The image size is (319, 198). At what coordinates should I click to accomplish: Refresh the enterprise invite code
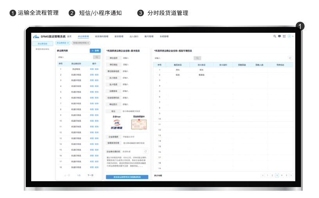(145, 151)
